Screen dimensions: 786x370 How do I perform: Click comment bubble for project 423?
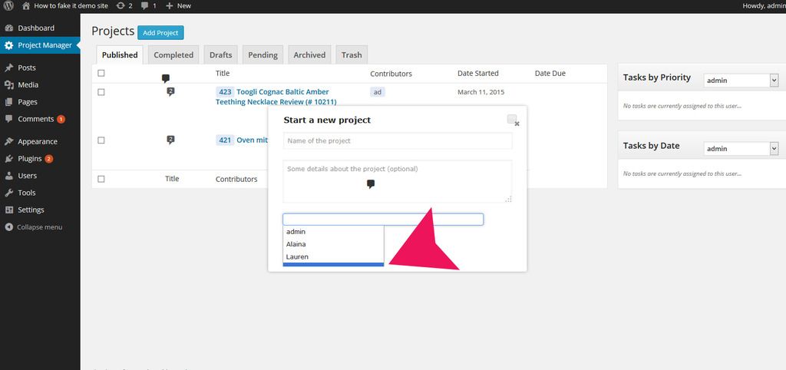click(x=170, y=92)
